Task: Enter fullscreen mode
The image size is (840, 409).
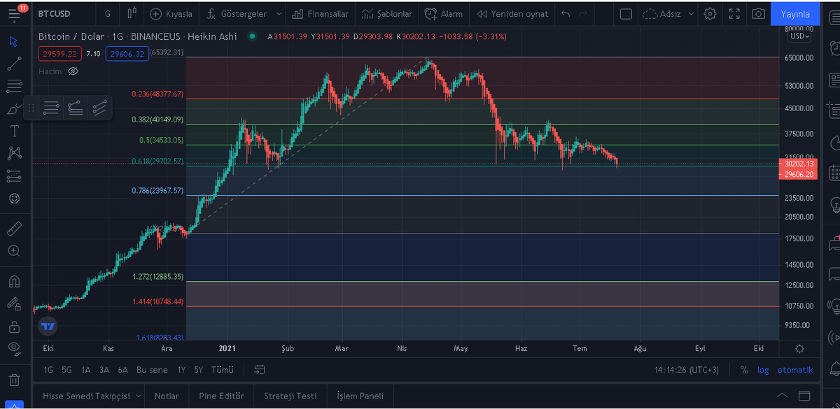Action: (x=734, y=13)
